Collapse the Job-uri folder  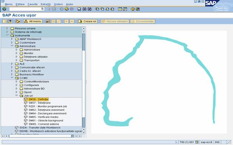(17, 95)
